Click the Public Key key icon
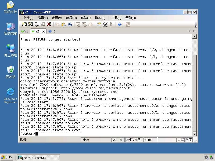The image size is (215, 161). 111,24
